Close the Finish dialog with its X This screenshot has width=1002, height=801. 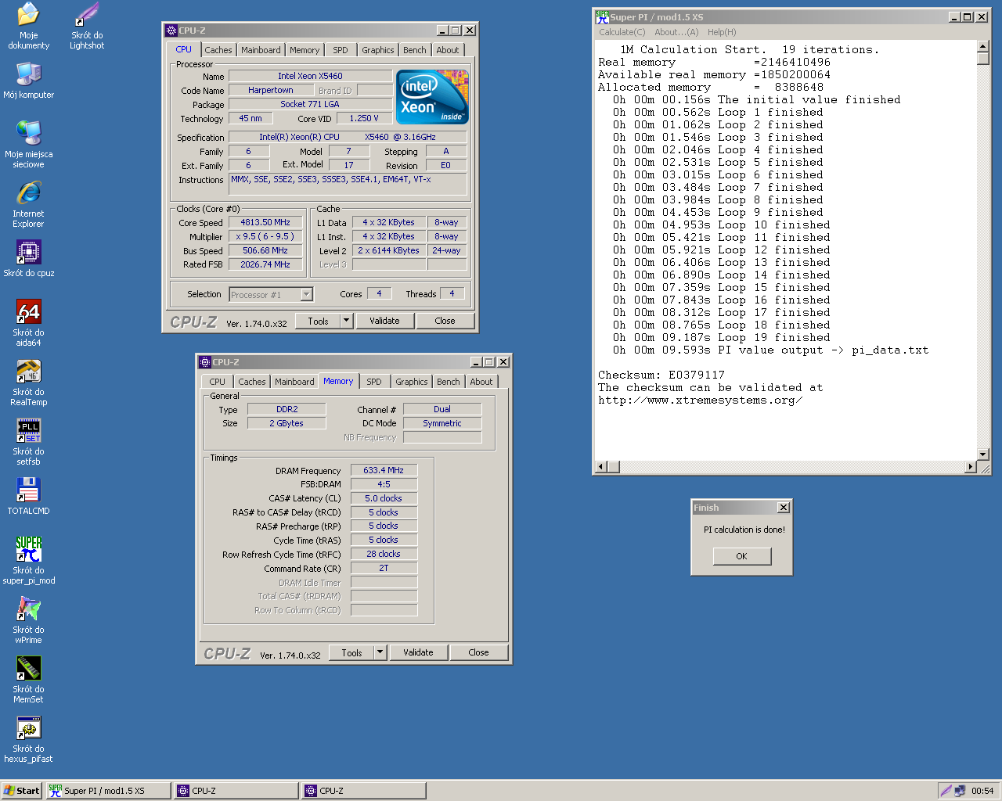(x=783, y=508)
